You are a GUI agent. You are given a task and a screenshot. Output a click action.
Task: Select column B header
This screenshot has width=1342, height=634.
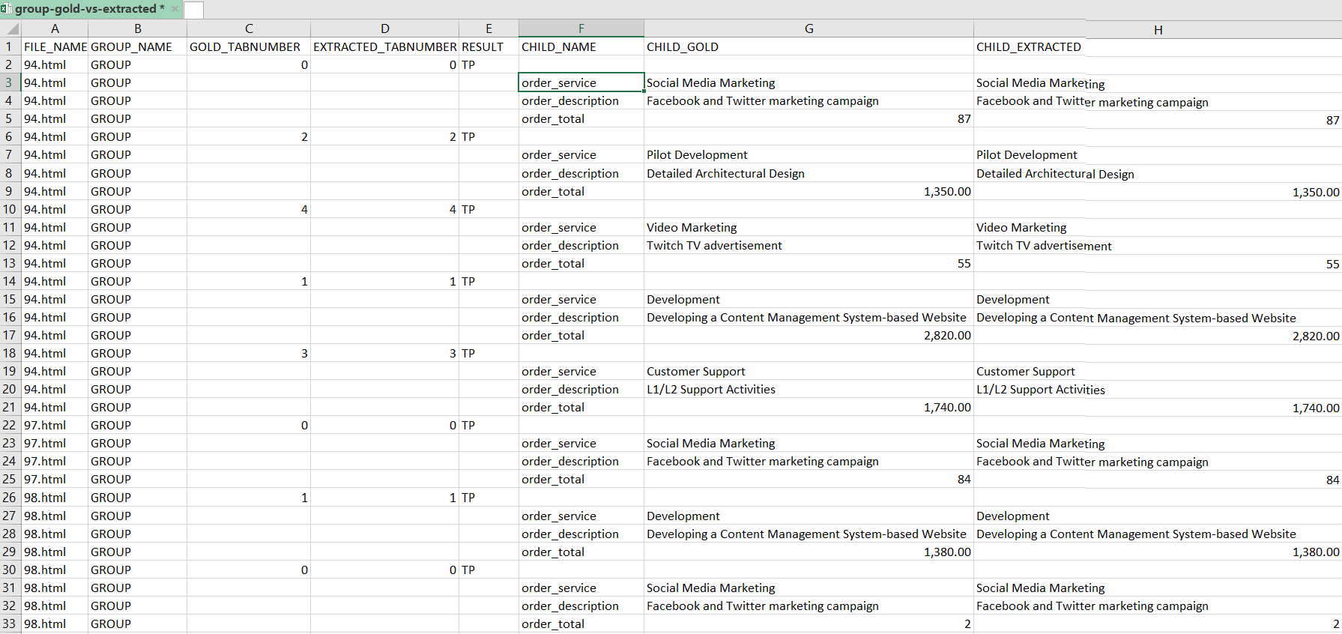coord(138,28)
